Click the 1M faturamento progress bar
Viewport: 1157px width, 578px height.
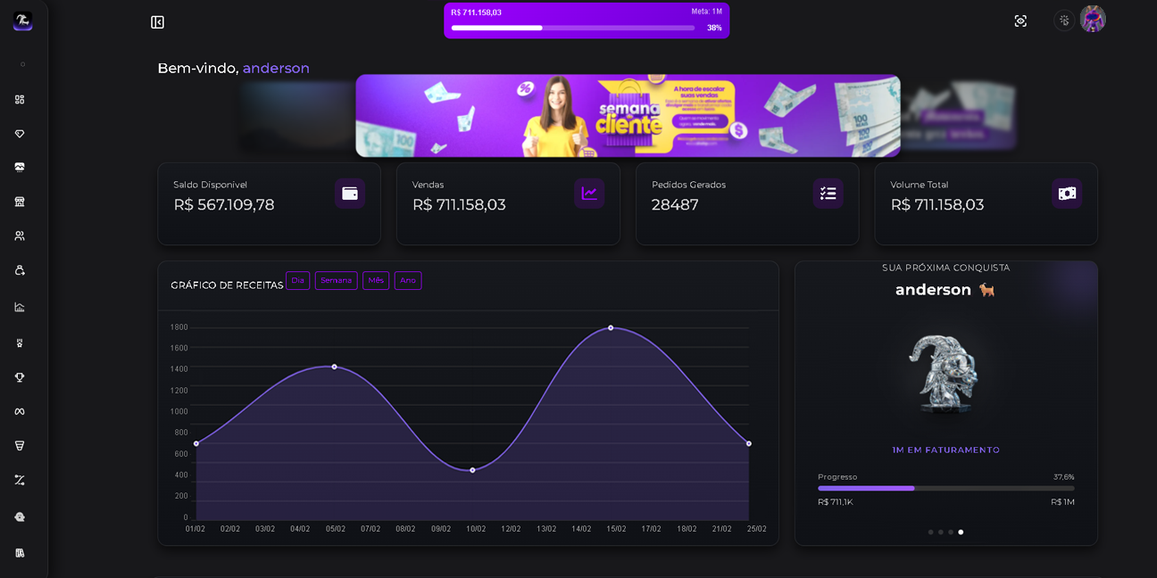(945, 488)
